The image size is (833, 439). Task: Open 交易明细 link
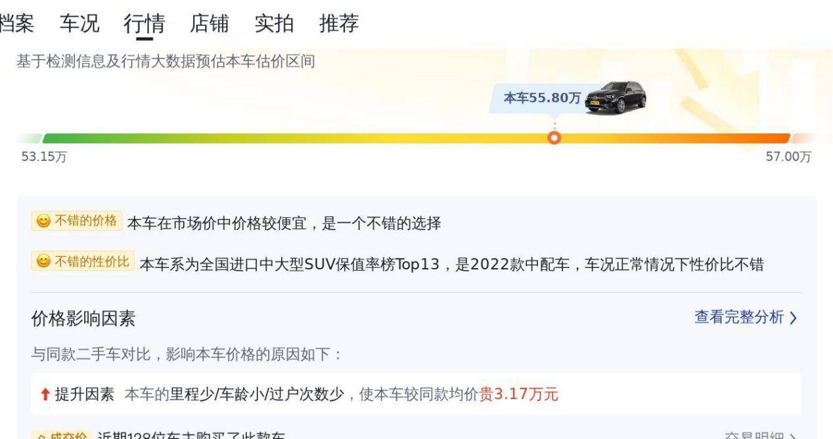tap(753, 436)
